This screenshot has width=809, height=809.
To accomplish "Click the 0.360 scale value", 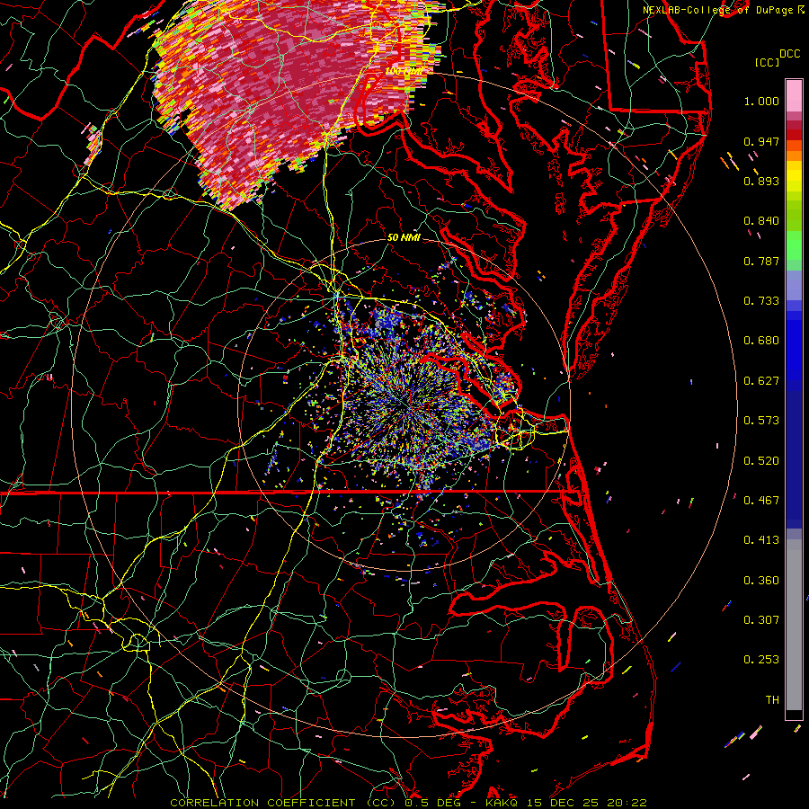I will [x=761, y=581].
